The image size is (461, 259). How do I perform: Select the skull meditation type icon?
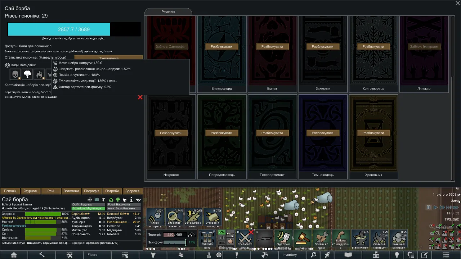point(15,74)
